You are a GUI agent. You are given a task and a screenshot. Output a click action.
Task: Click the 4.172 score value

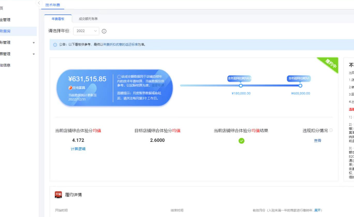[x=78, y=140]
